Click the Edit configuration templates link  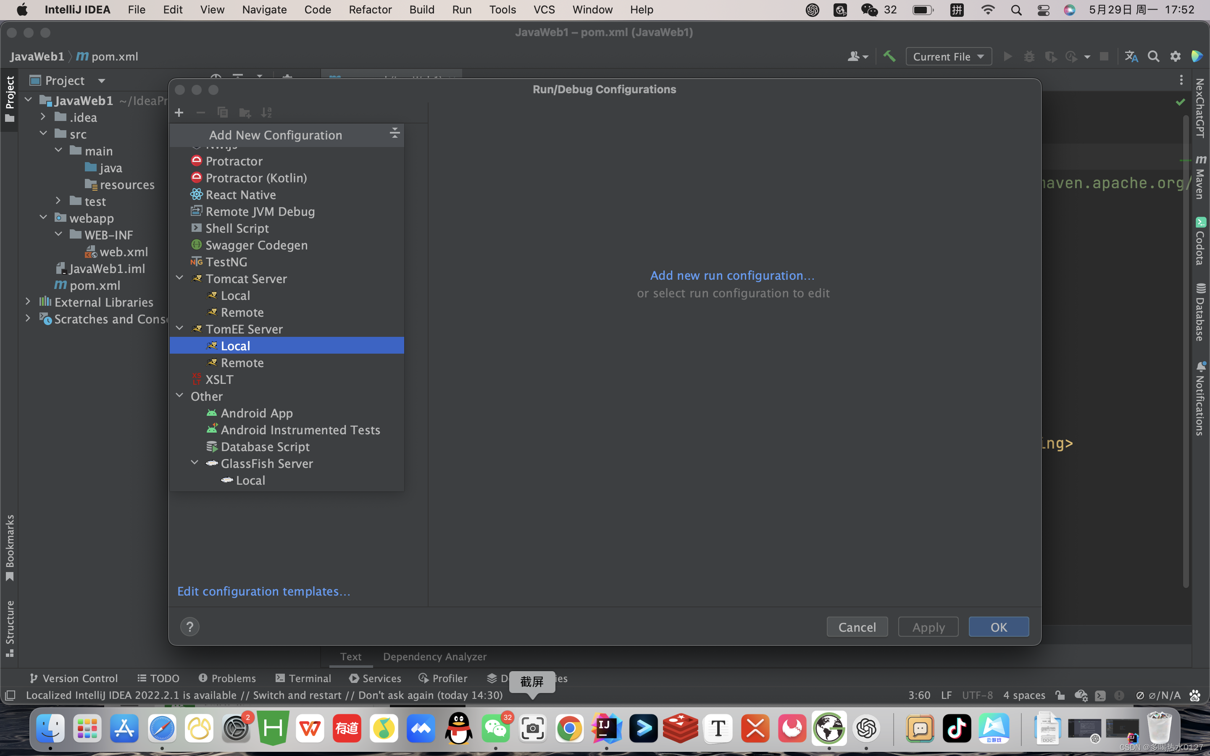(x=263, y=591)
